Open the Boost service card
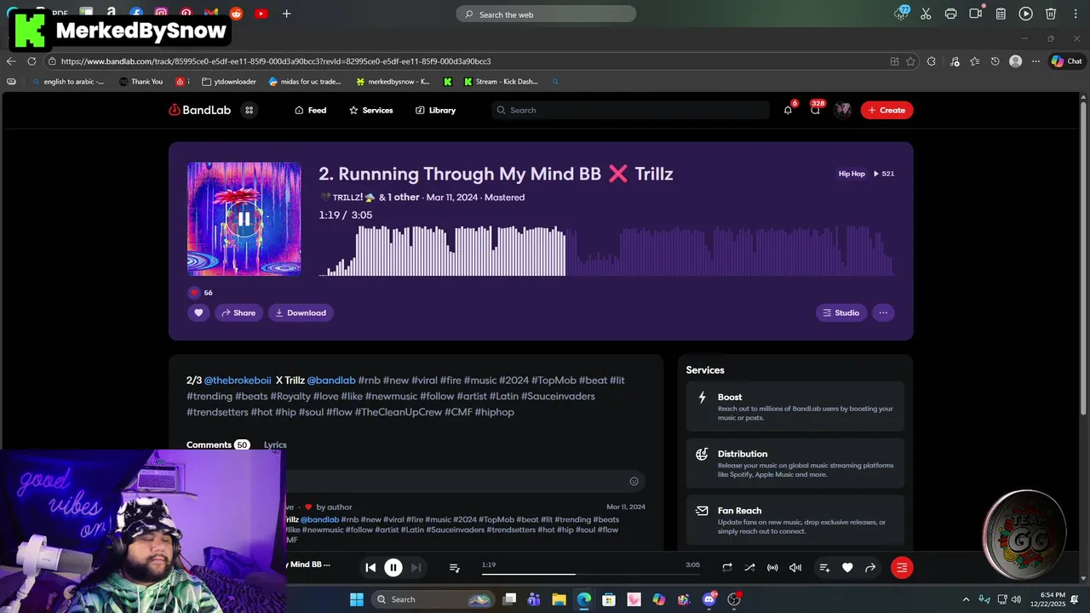The height and width of the screenshot is (613, 1090). click(795, 407)
